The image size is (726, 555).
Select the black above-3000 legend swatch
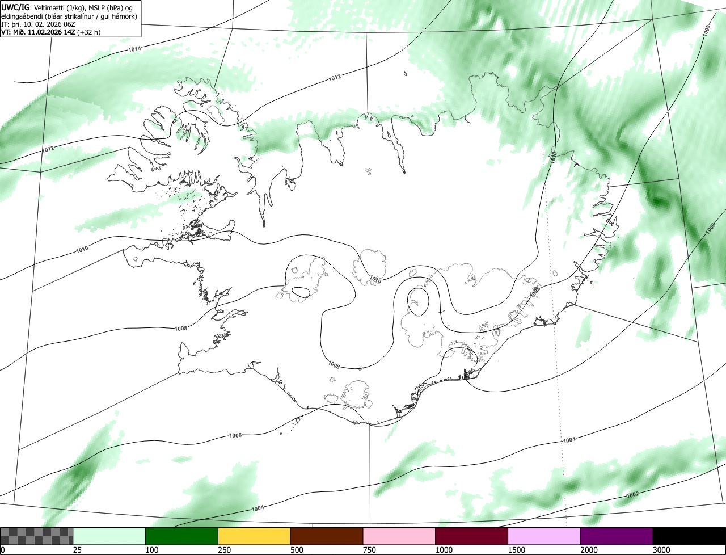(x=689, y=536)
